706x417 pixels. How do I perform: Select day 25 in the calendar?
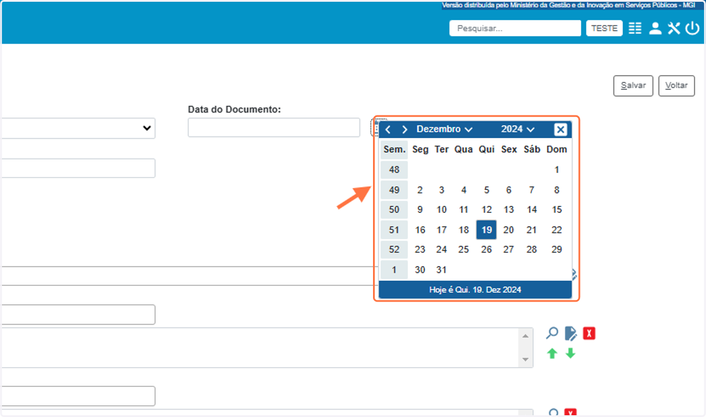tap(464, 249)
